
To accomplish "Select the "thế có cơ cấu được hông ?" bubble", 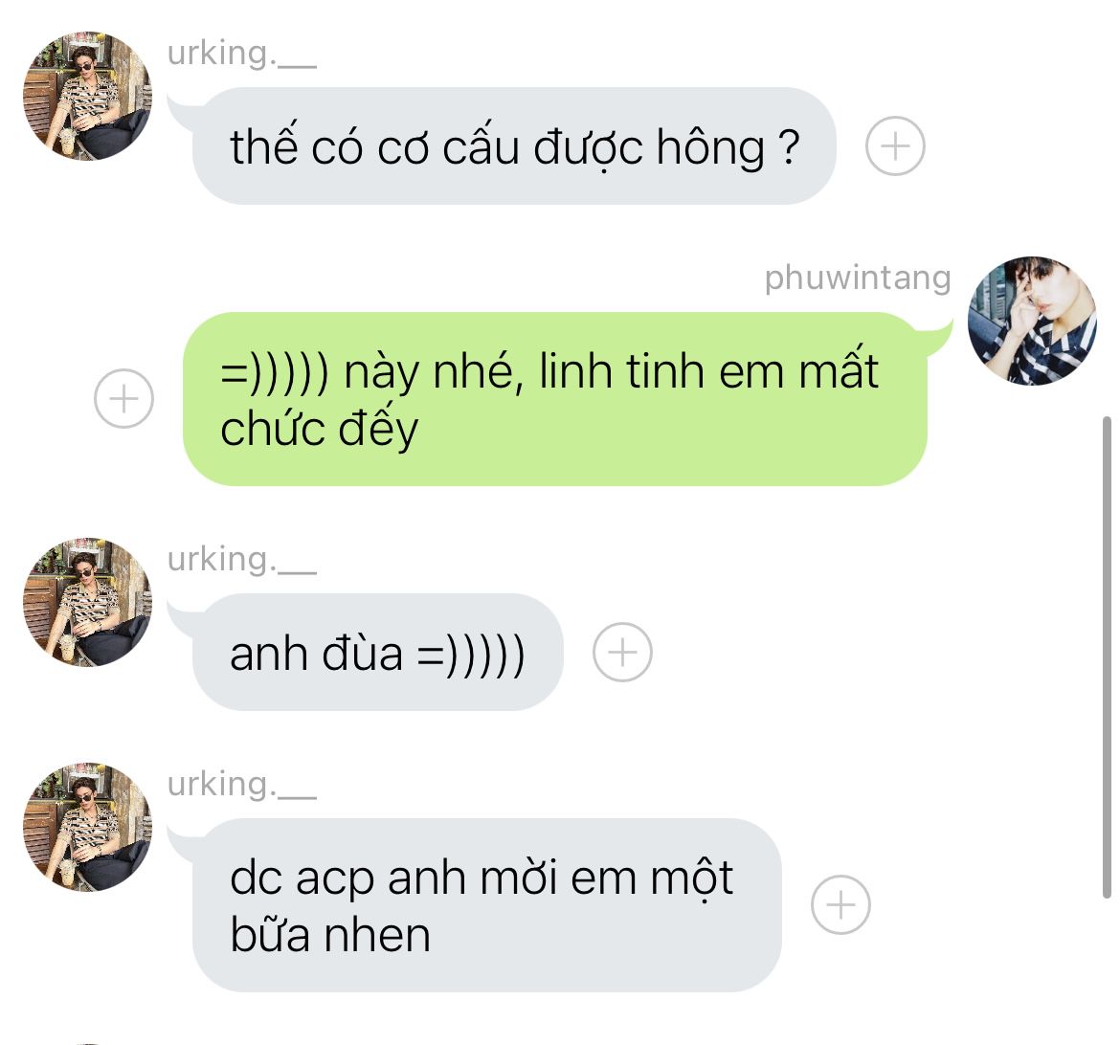I will (x=513, y=146).
